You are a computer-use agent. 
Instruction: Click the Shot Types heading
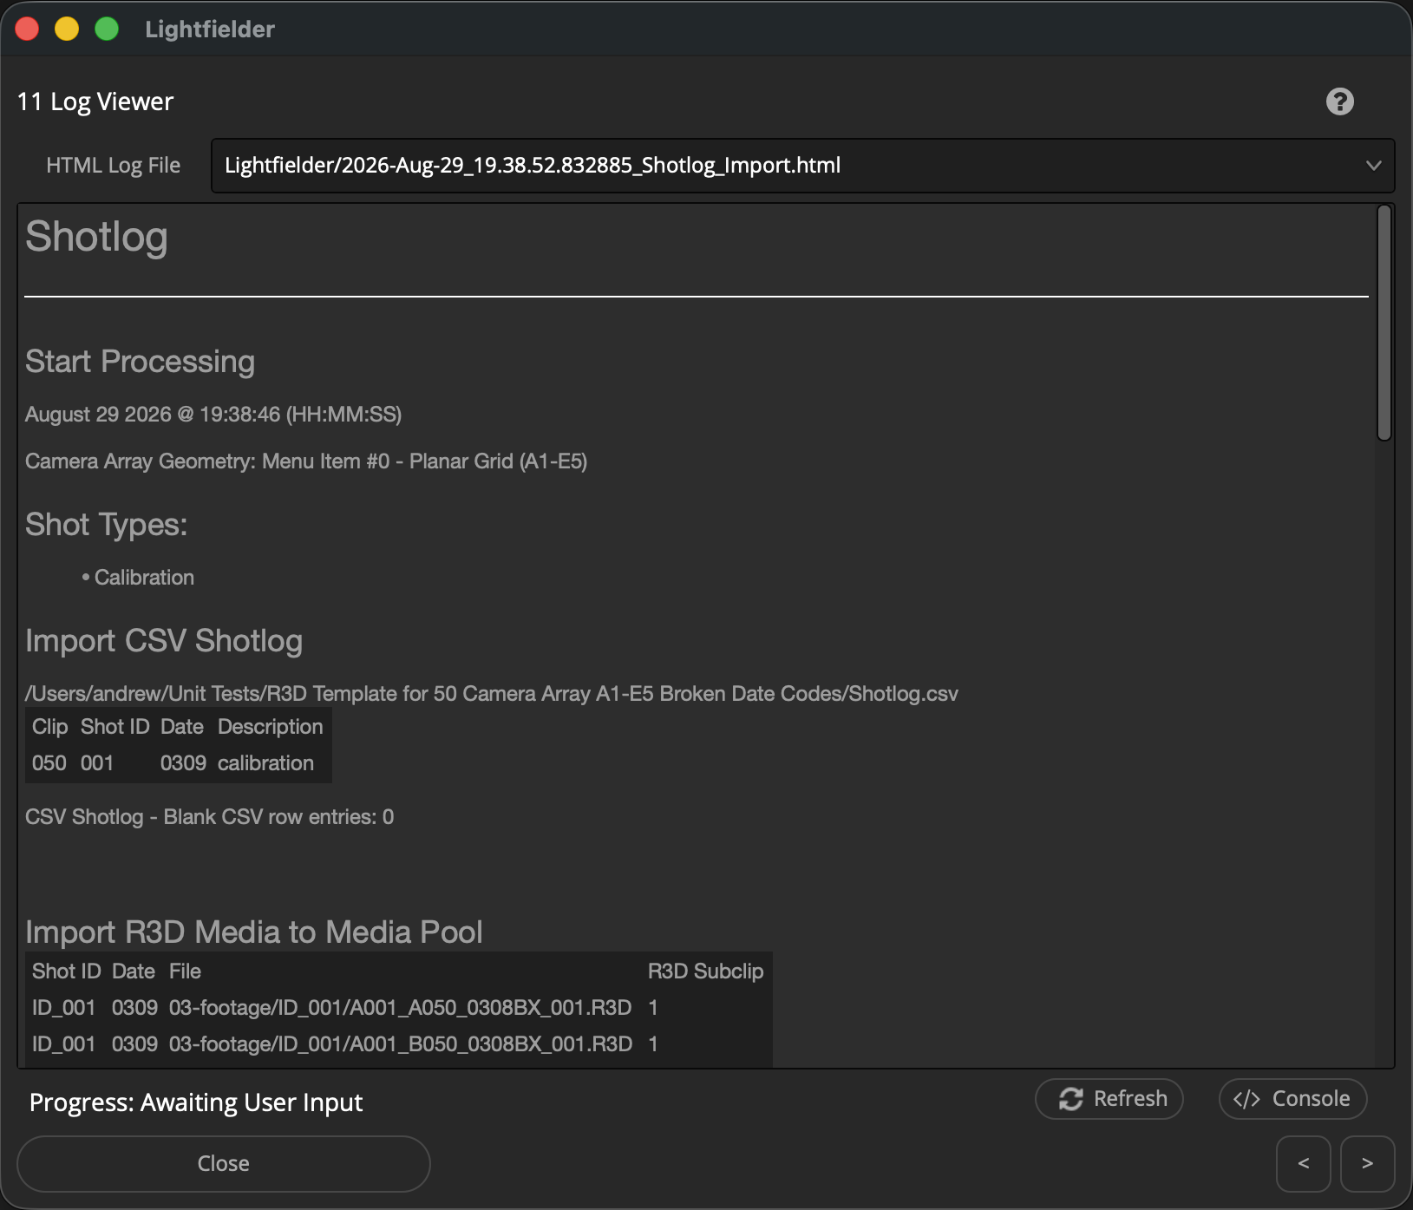pos(106,525)
